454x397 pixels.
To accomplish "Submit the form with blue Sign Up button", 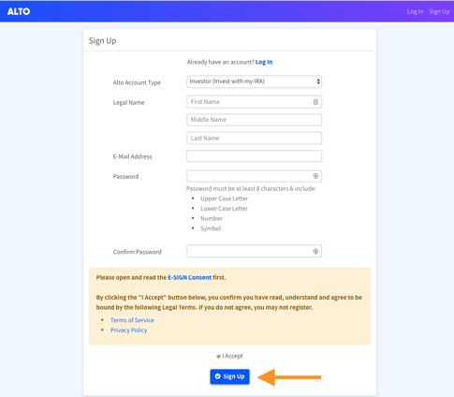I will (x=229, y=376).
